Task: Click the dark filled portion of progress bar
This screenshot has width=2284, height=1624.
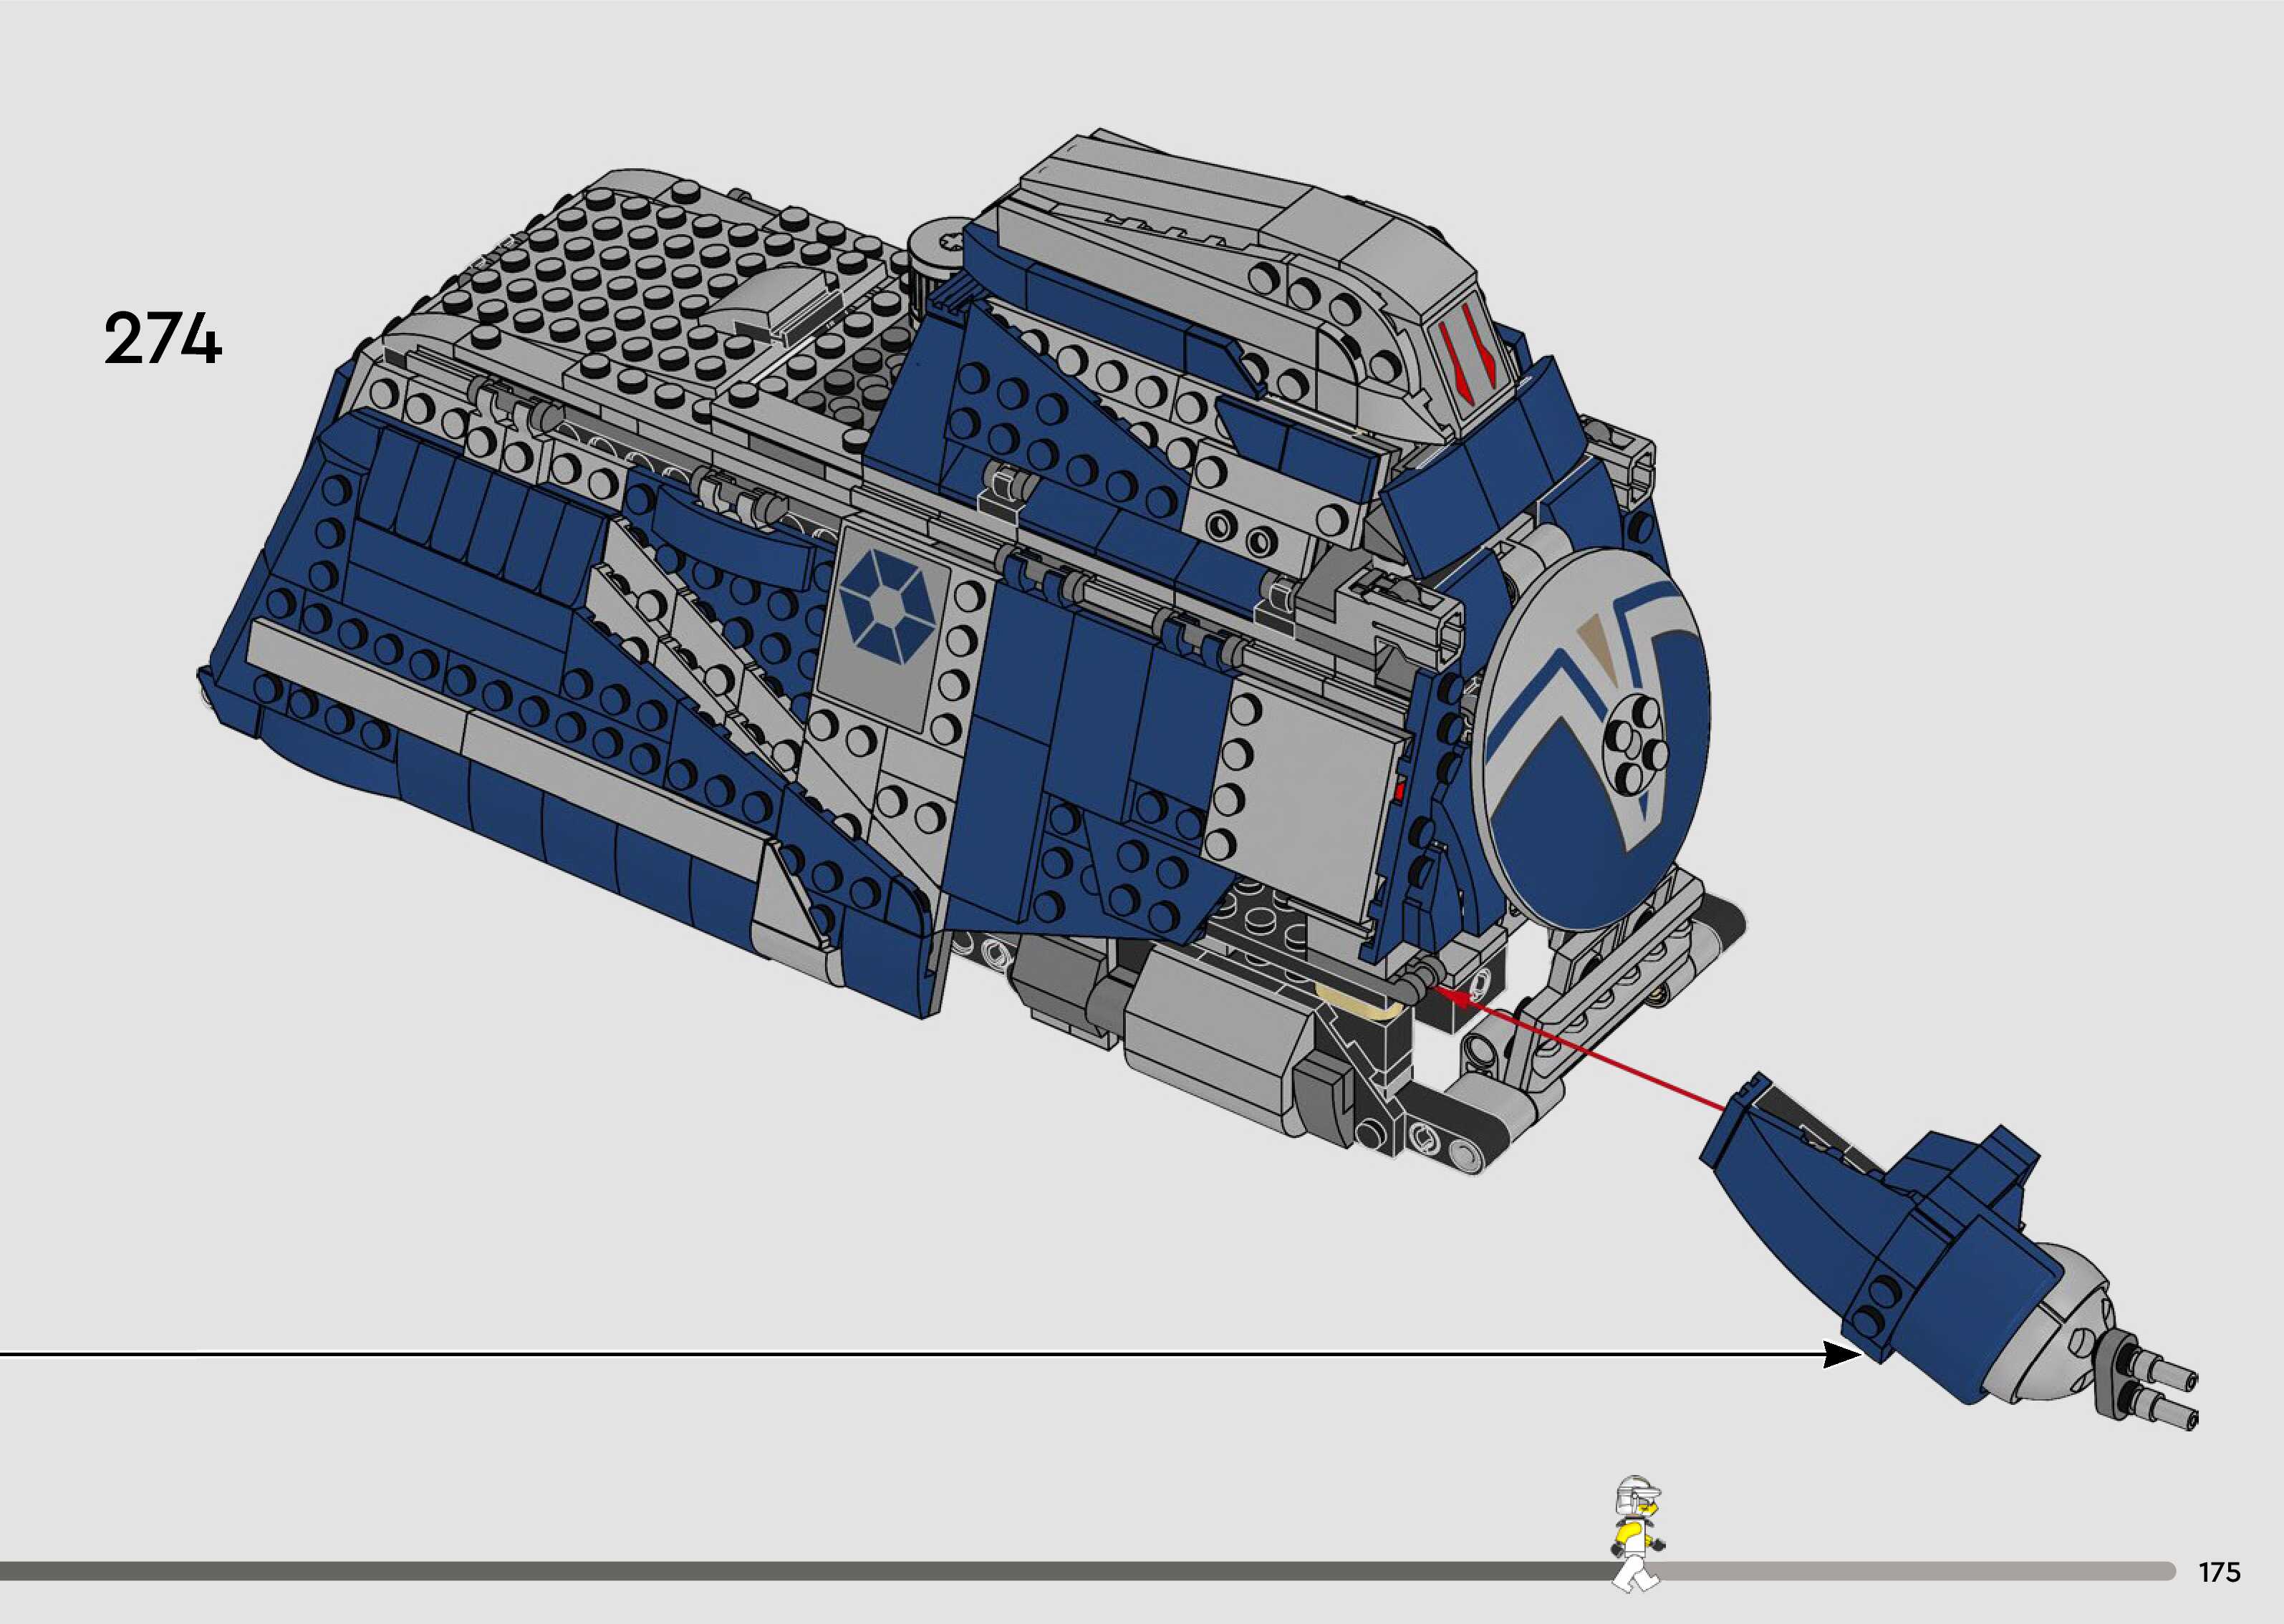Action: [800, 1571]
